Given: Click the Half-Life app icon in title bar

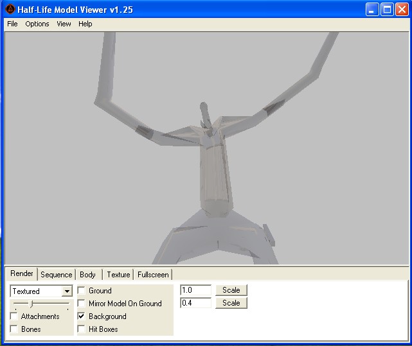Looking at the screenshot, I should pyautogui.click(x=10, y=10).
